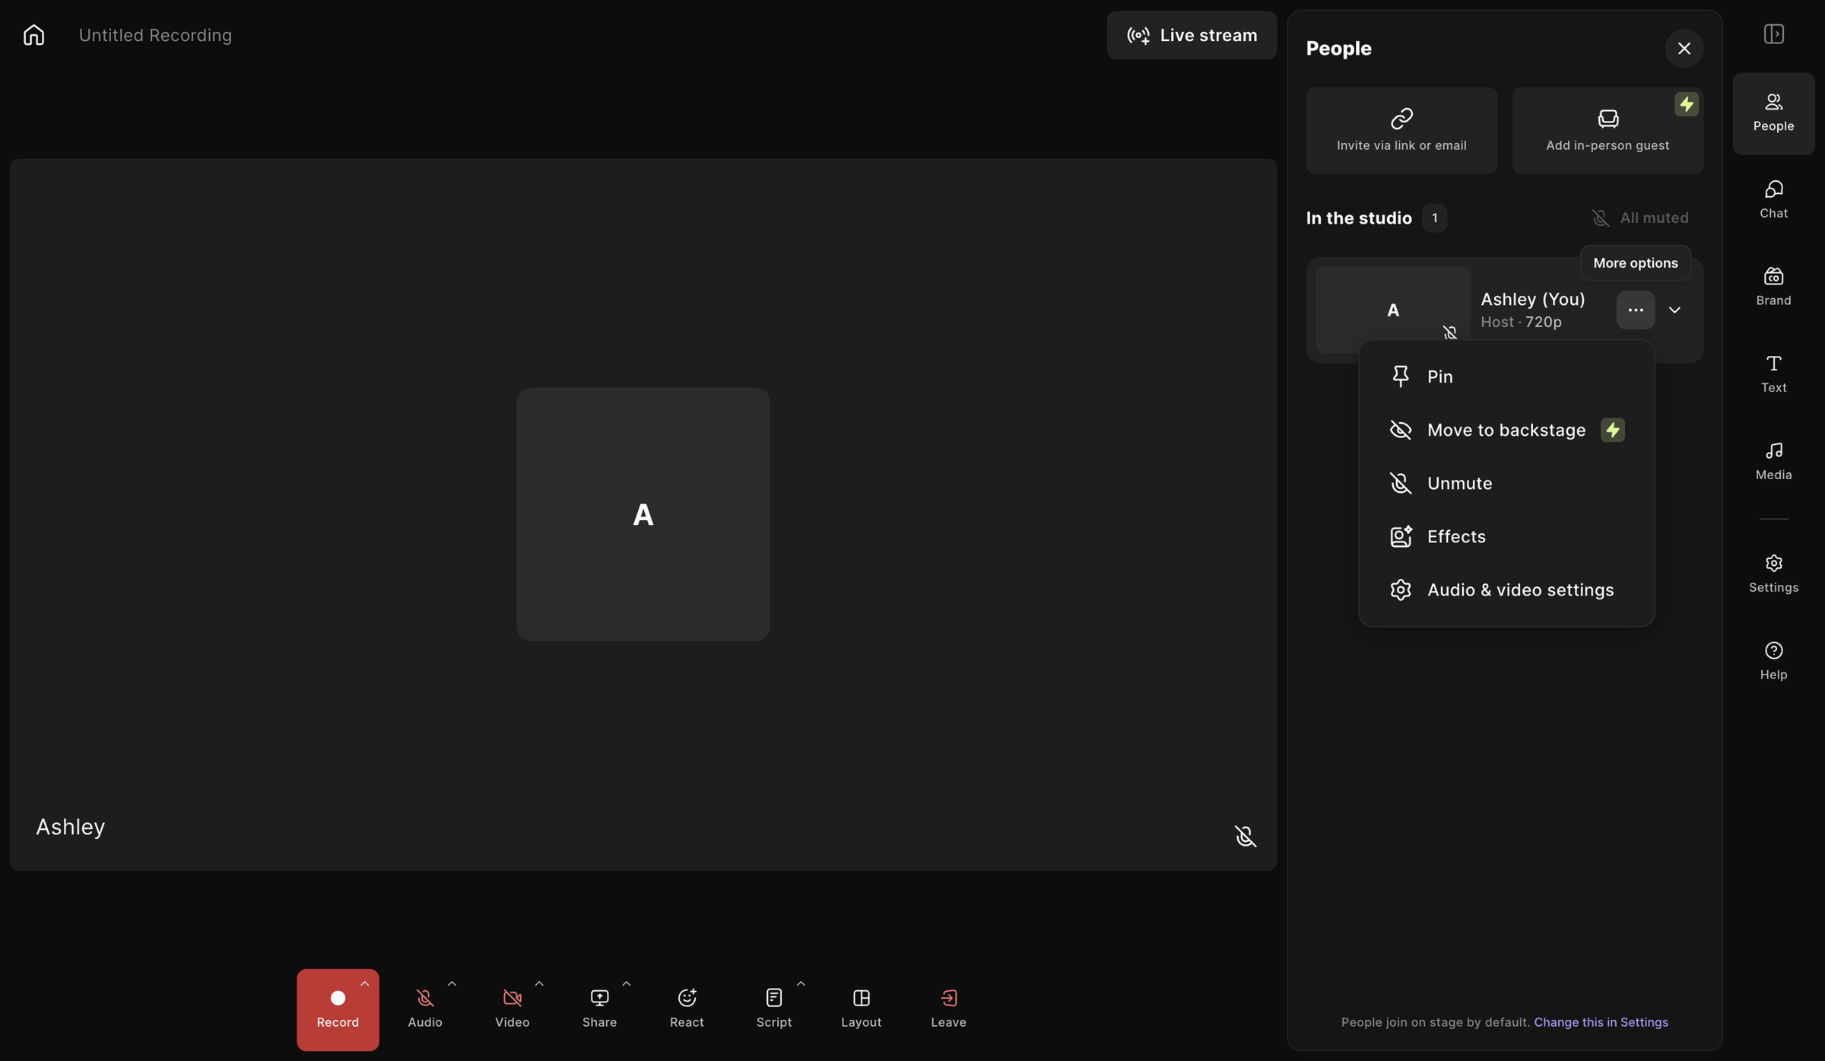Viewport: 1825px width, 1061px height.
Task: Expand the Record options caret
Action: [x=365, y=984]
